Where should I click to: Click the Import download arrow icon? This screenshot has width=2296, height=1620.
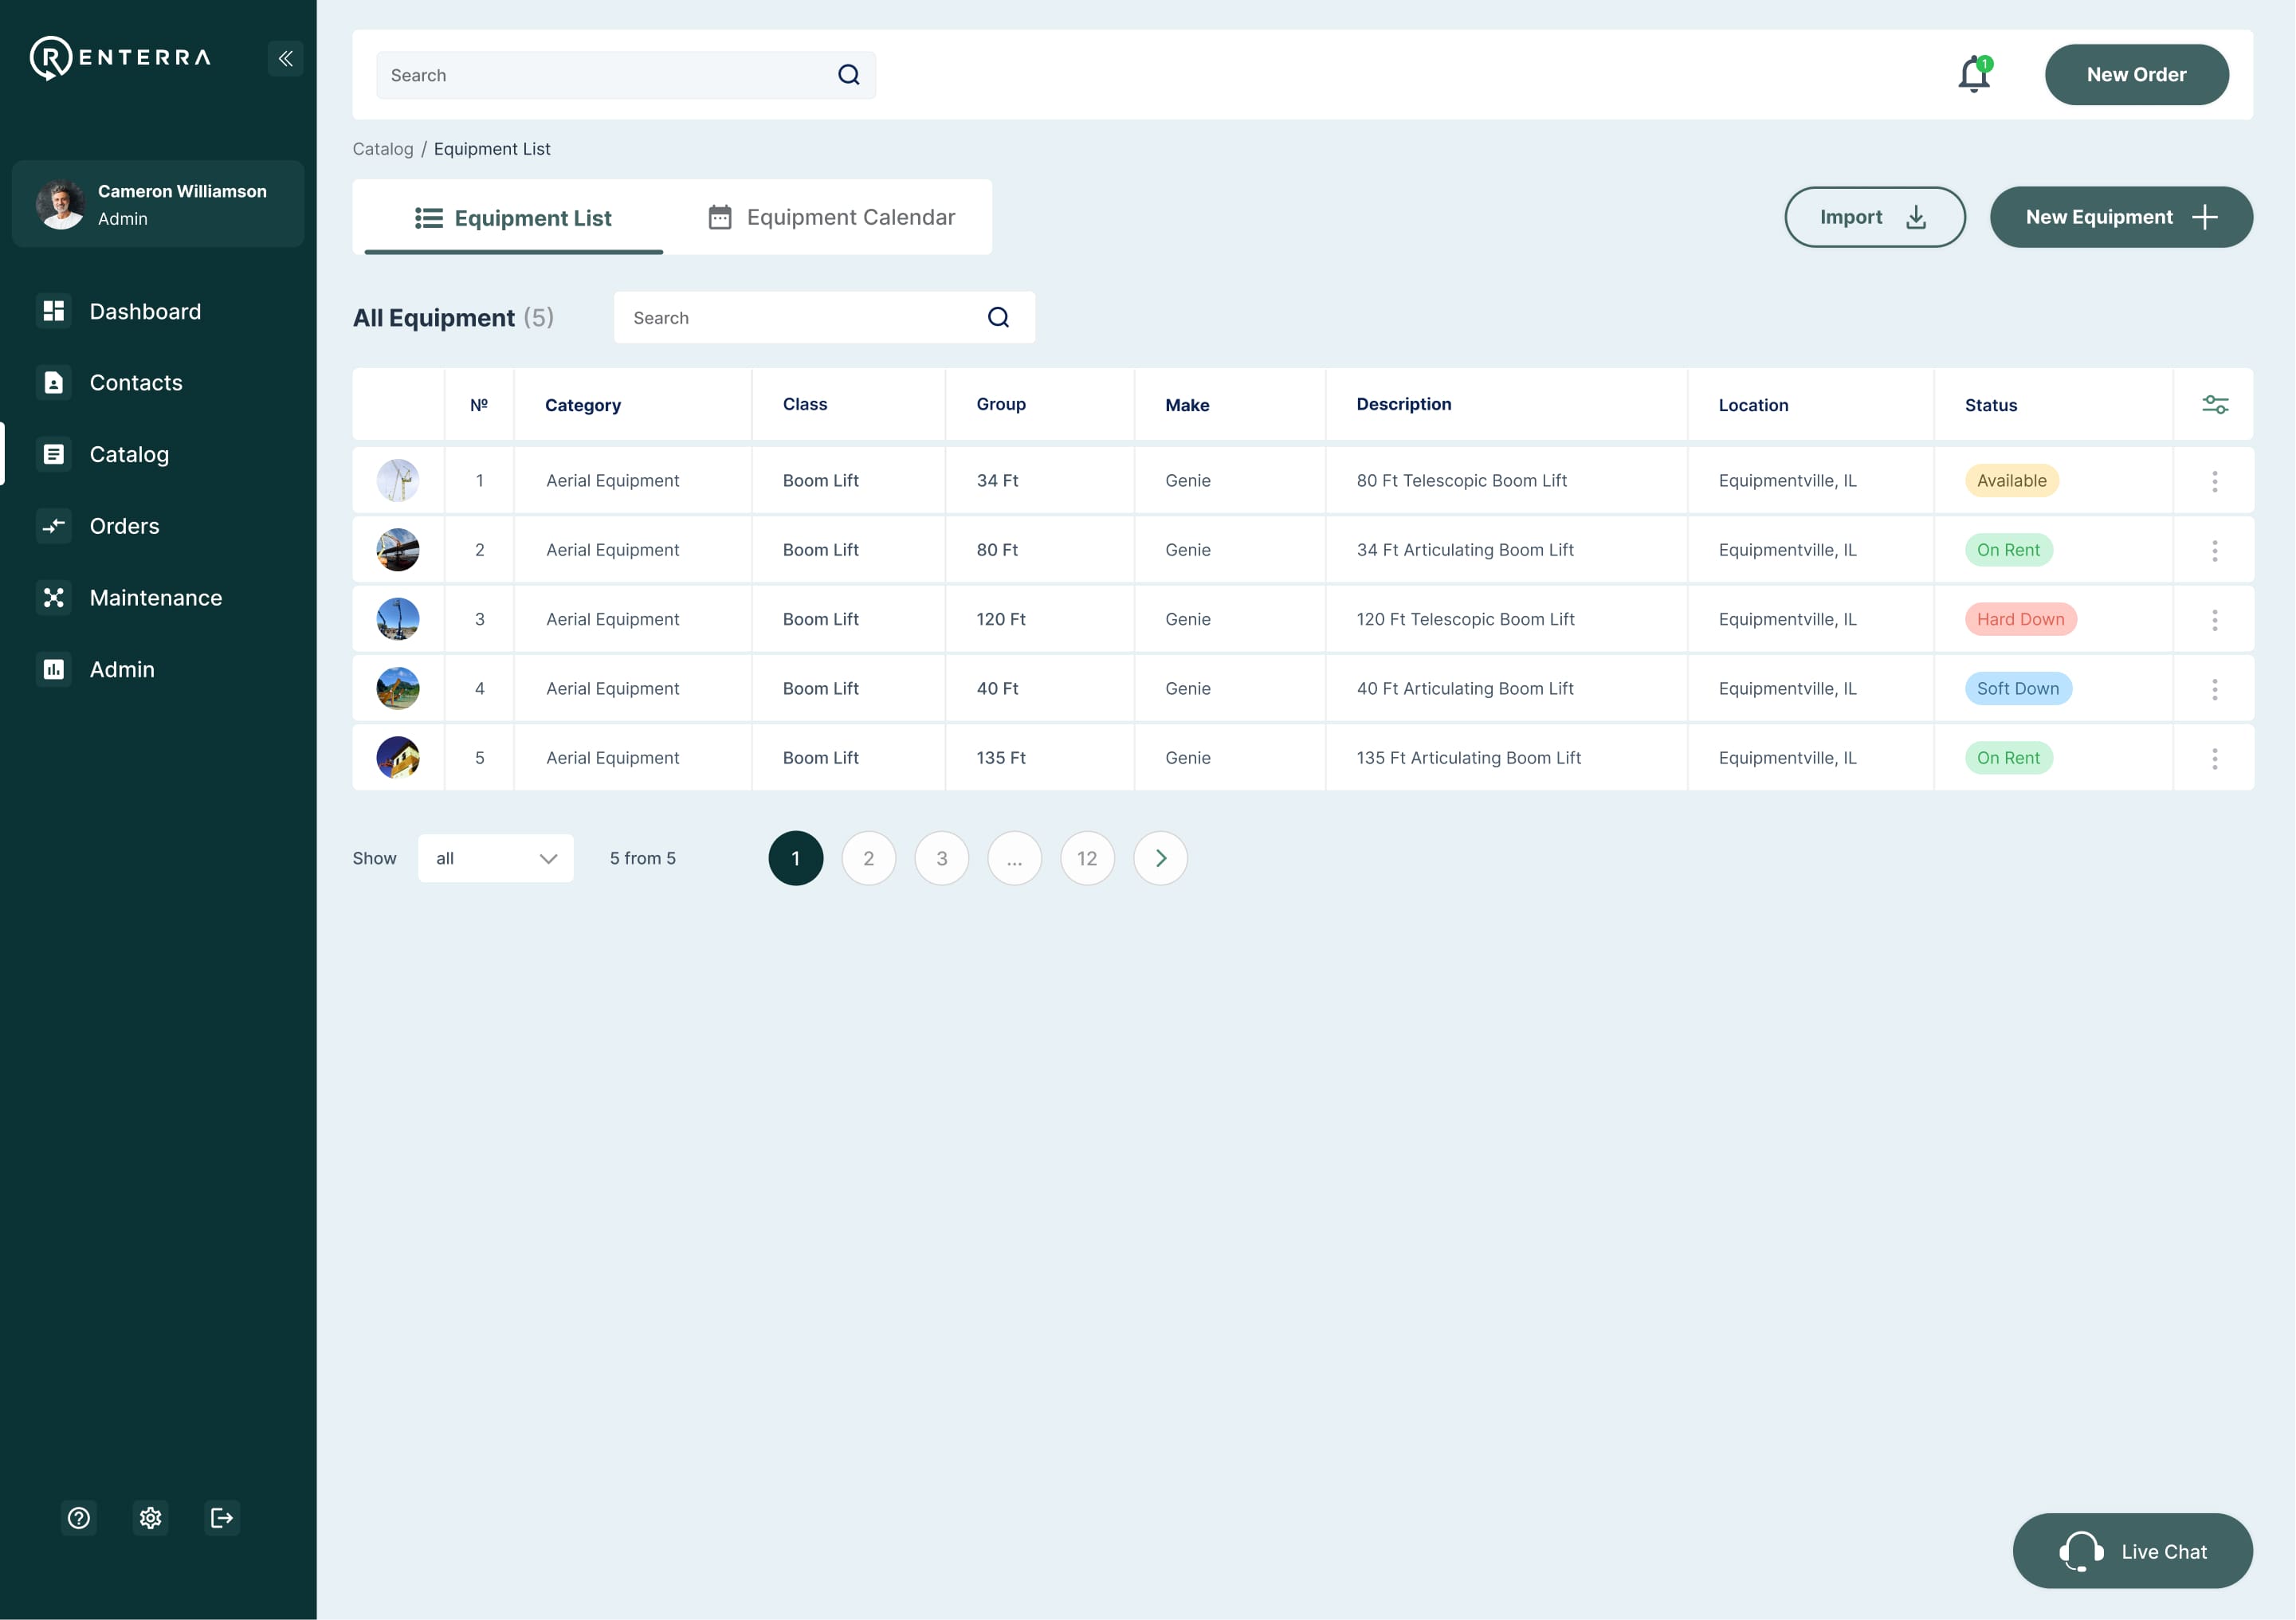click(1916, 217)
